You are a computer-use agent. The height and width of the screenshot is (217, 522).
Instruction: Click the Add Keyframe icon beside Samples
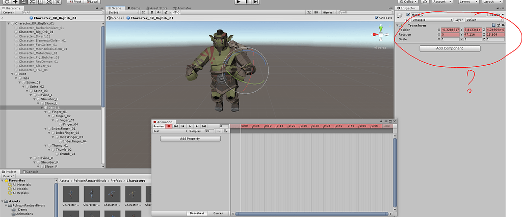[219, 131]
